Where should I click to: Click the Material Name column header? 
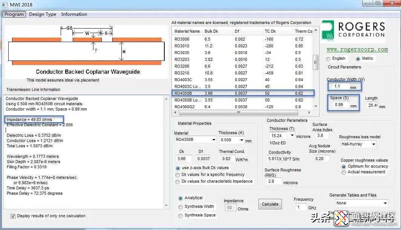pos(187,31)
